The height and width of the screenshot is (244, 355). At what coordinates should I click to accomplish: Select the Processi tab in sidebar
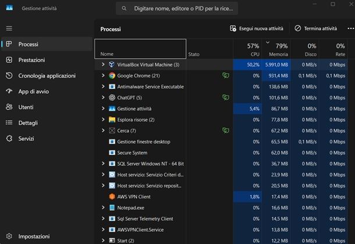[x=28, y=44]
